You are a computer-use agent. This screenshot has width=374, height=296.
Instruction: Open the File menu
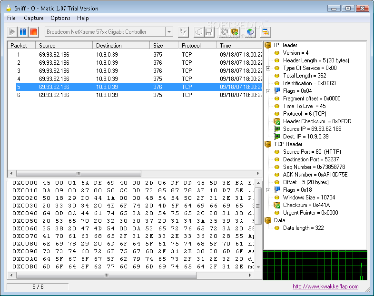(x=11, y=18)
